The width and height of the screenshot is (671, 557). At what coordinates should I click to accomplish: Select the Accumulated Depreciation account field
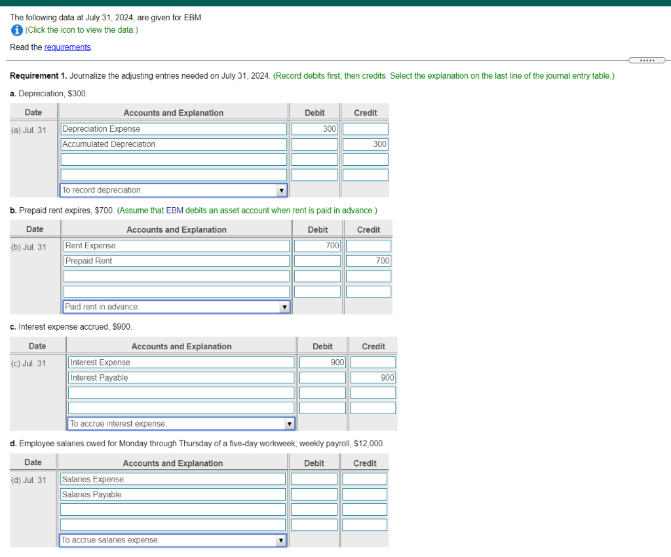(174, 144)
